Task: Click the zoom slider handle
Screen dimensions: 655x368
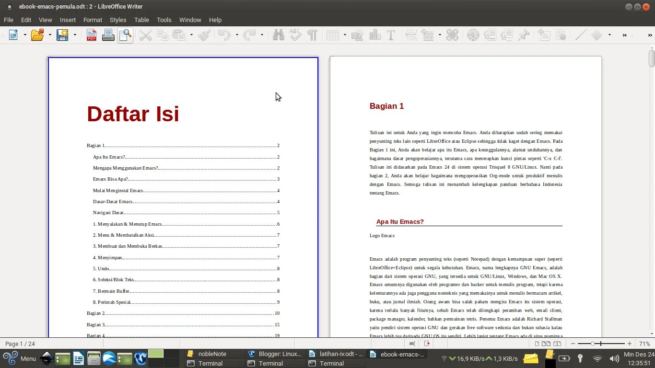Action: 593,344
